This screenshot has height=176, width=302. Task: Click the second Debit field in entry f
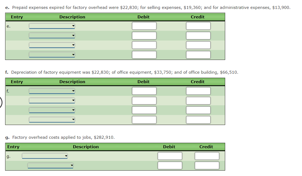click(144, 100)
